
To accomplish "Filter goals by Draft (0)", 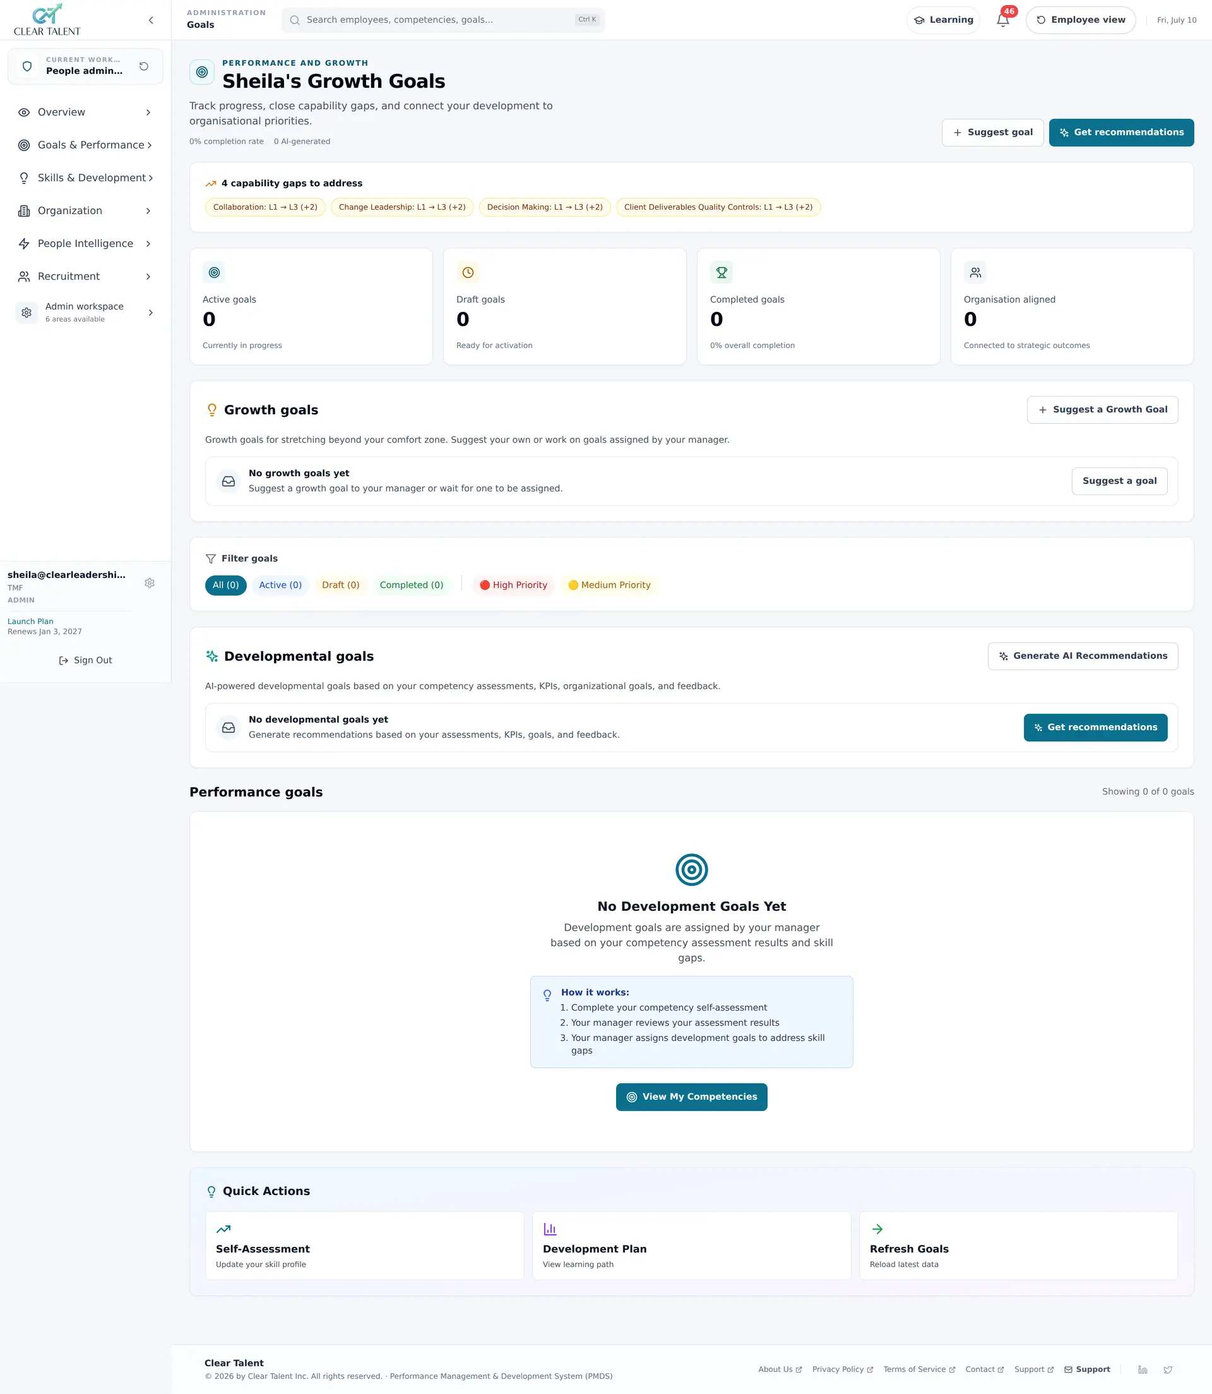I will click(x=340, y=586).
